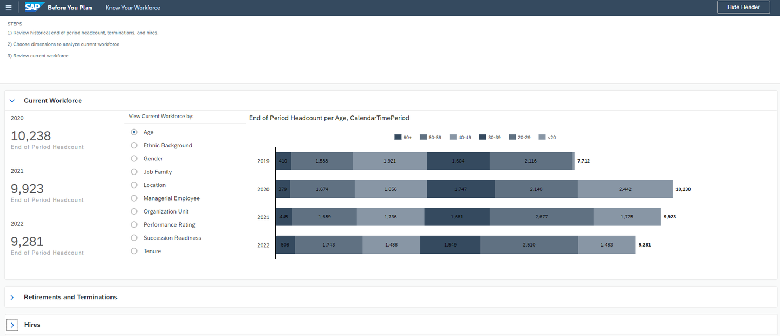
Task: Expand the Hires section
Action: (12, 325)
